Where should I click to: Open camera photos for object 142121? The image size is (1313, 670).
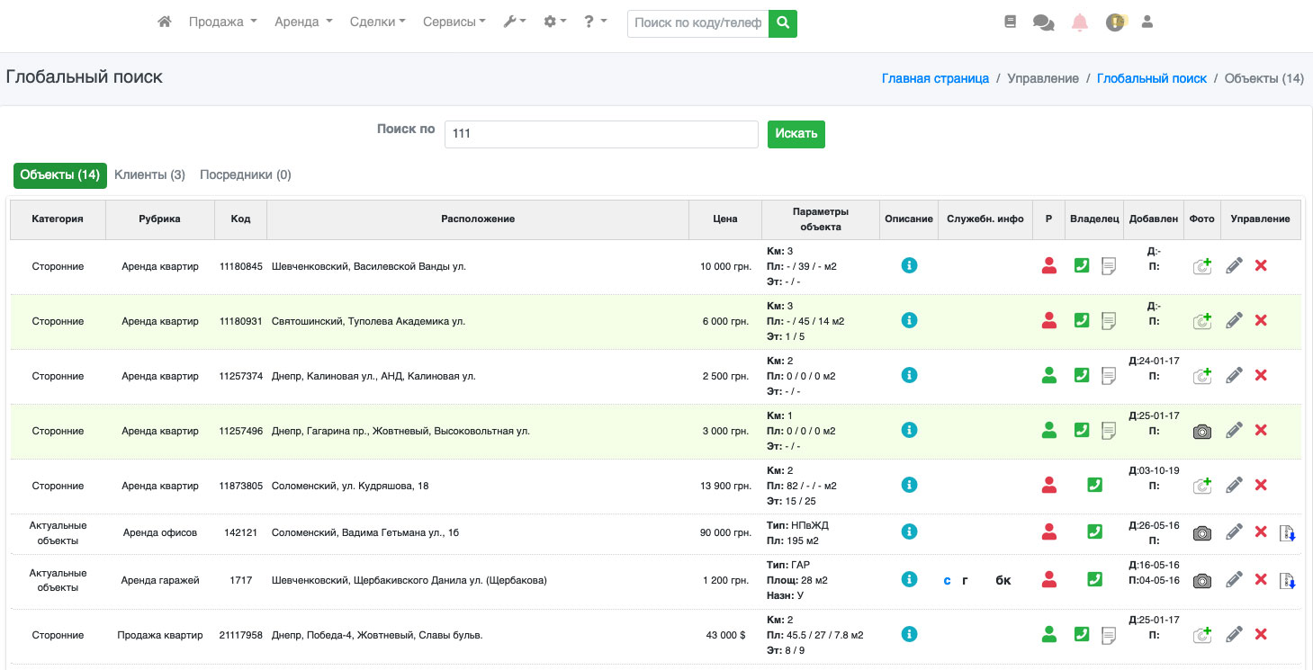click(1201, 532)
